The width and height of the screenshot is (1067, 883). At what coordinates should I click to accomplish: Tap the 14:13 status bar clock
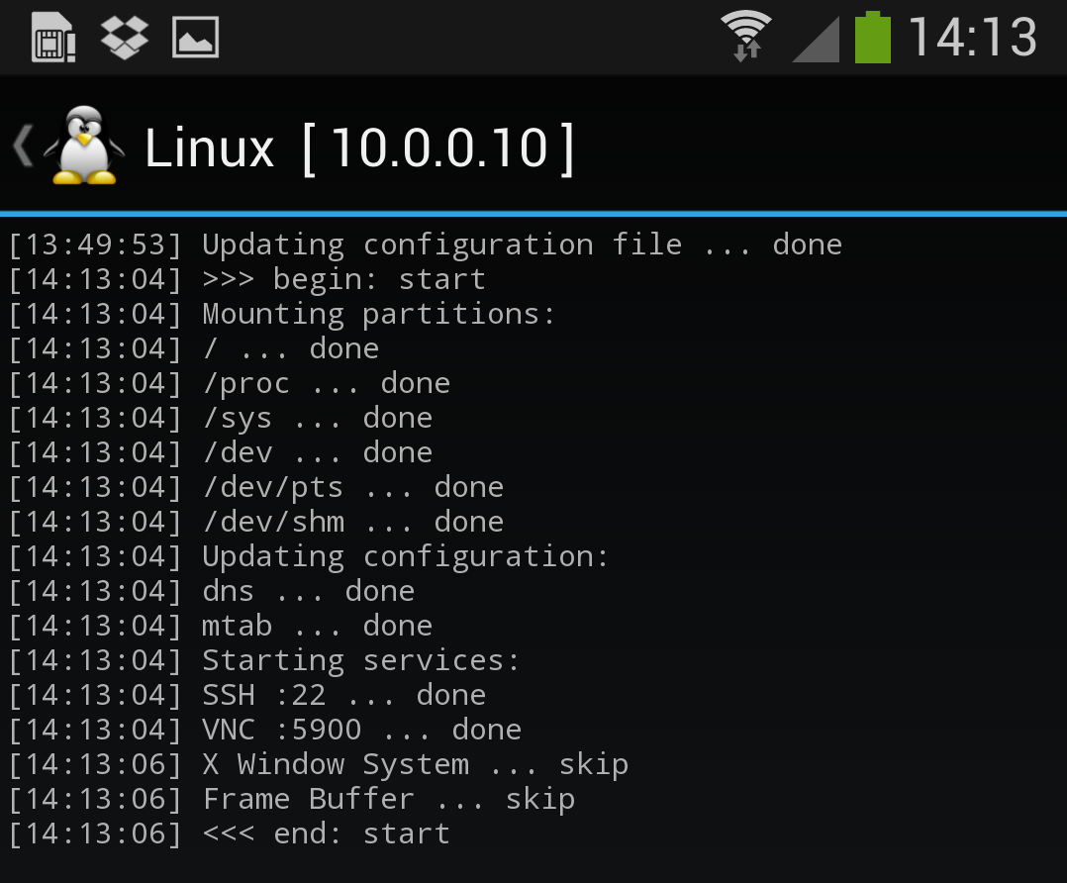972,38
